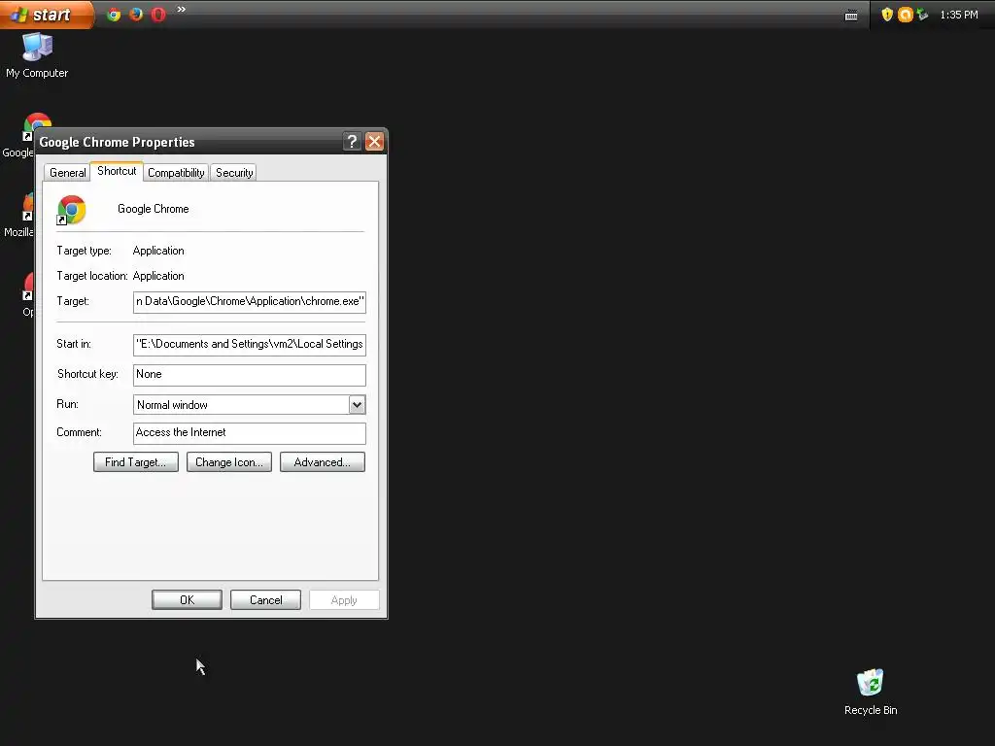Click the yellow security shield tray icon

click(887, 14)
